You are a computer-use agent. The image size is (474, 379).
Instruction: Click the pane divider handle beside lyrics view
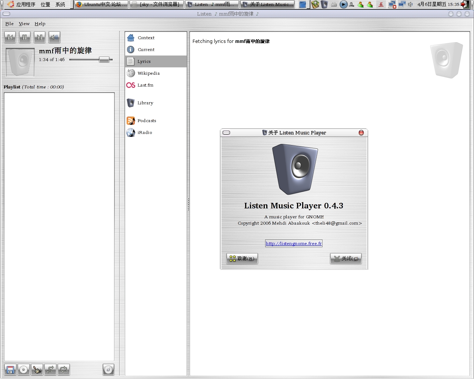point(188,204)
